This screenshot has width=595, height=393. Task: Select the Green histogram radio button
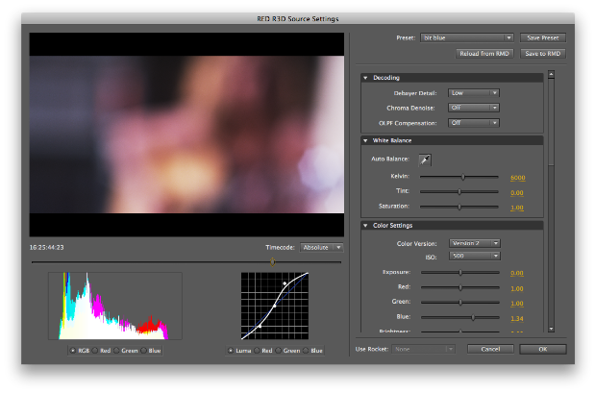(116, 351)
